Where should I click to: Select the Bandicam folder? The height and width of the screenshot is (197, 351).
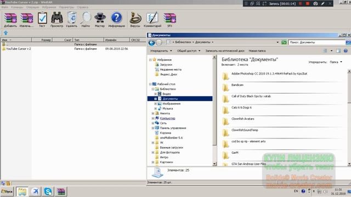pos(237,85)
